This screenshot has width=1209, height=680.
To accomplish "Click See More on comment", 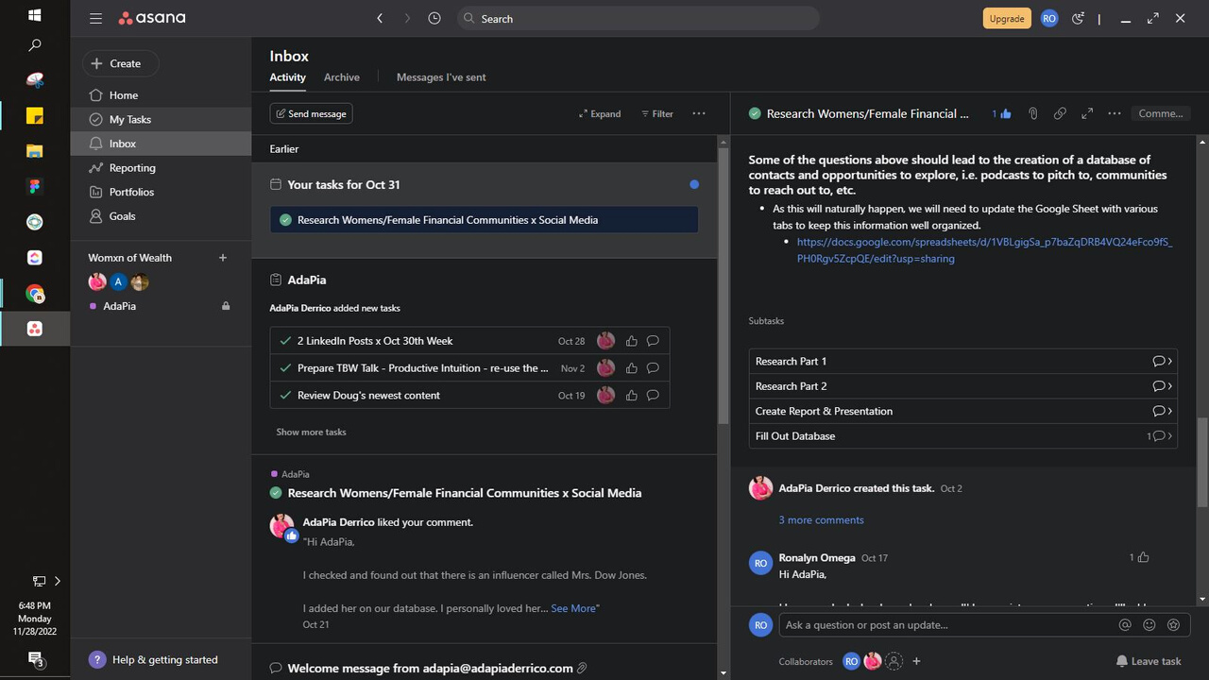I will click(x=573, y=608).
